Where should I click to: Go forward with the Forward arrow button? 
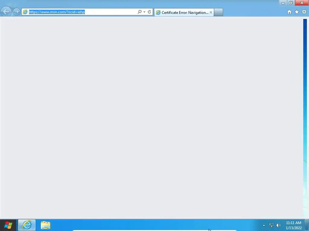click(17, 12)
